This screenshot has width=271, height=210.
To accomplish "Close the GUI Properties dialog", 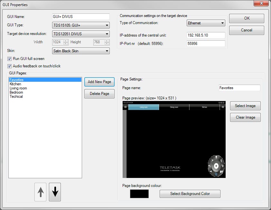I will [261, 4].
